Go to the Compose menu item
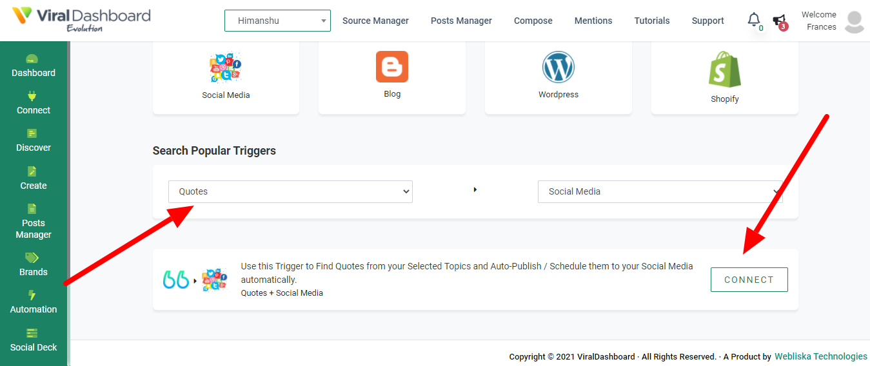Viewport: 870px width, 366px height. point(533,21)
